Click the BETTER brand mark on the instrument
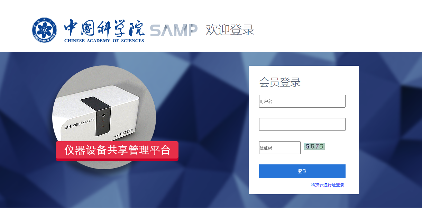The height and width of the screenshot is (208, 422). (x=126, y=132)
